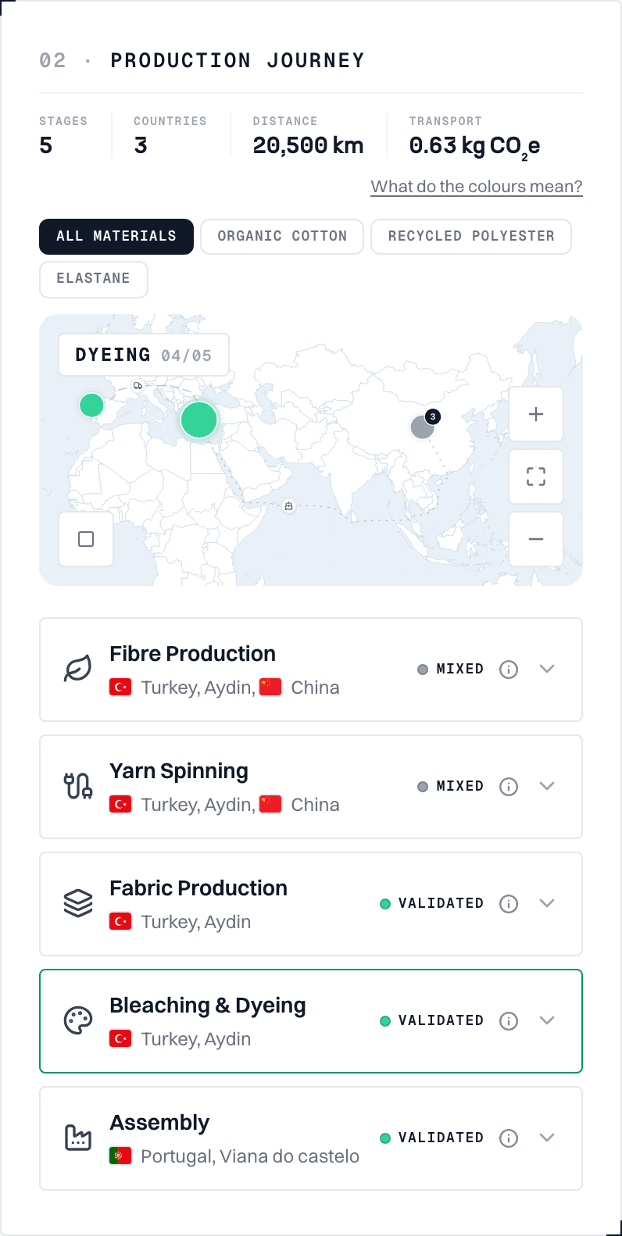Viewport: 622px width, 1236px height.
Task: Click the factory icon for Assembly
Action: [78, 1138]
